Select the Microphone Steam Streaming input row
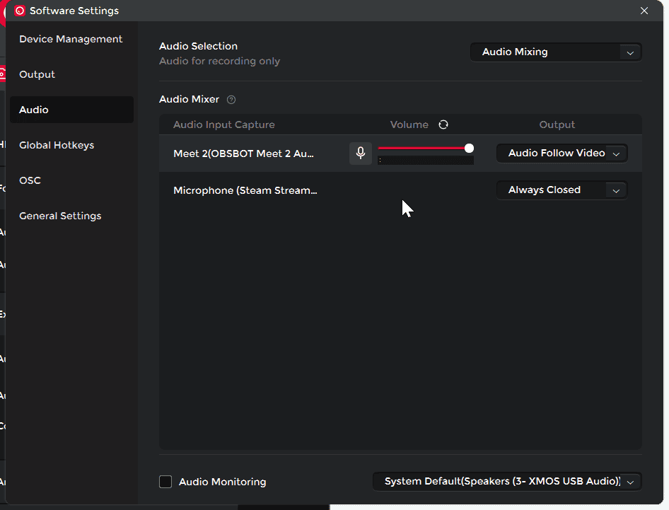Screen dimensions: 669x510 [x=245, y=190]
